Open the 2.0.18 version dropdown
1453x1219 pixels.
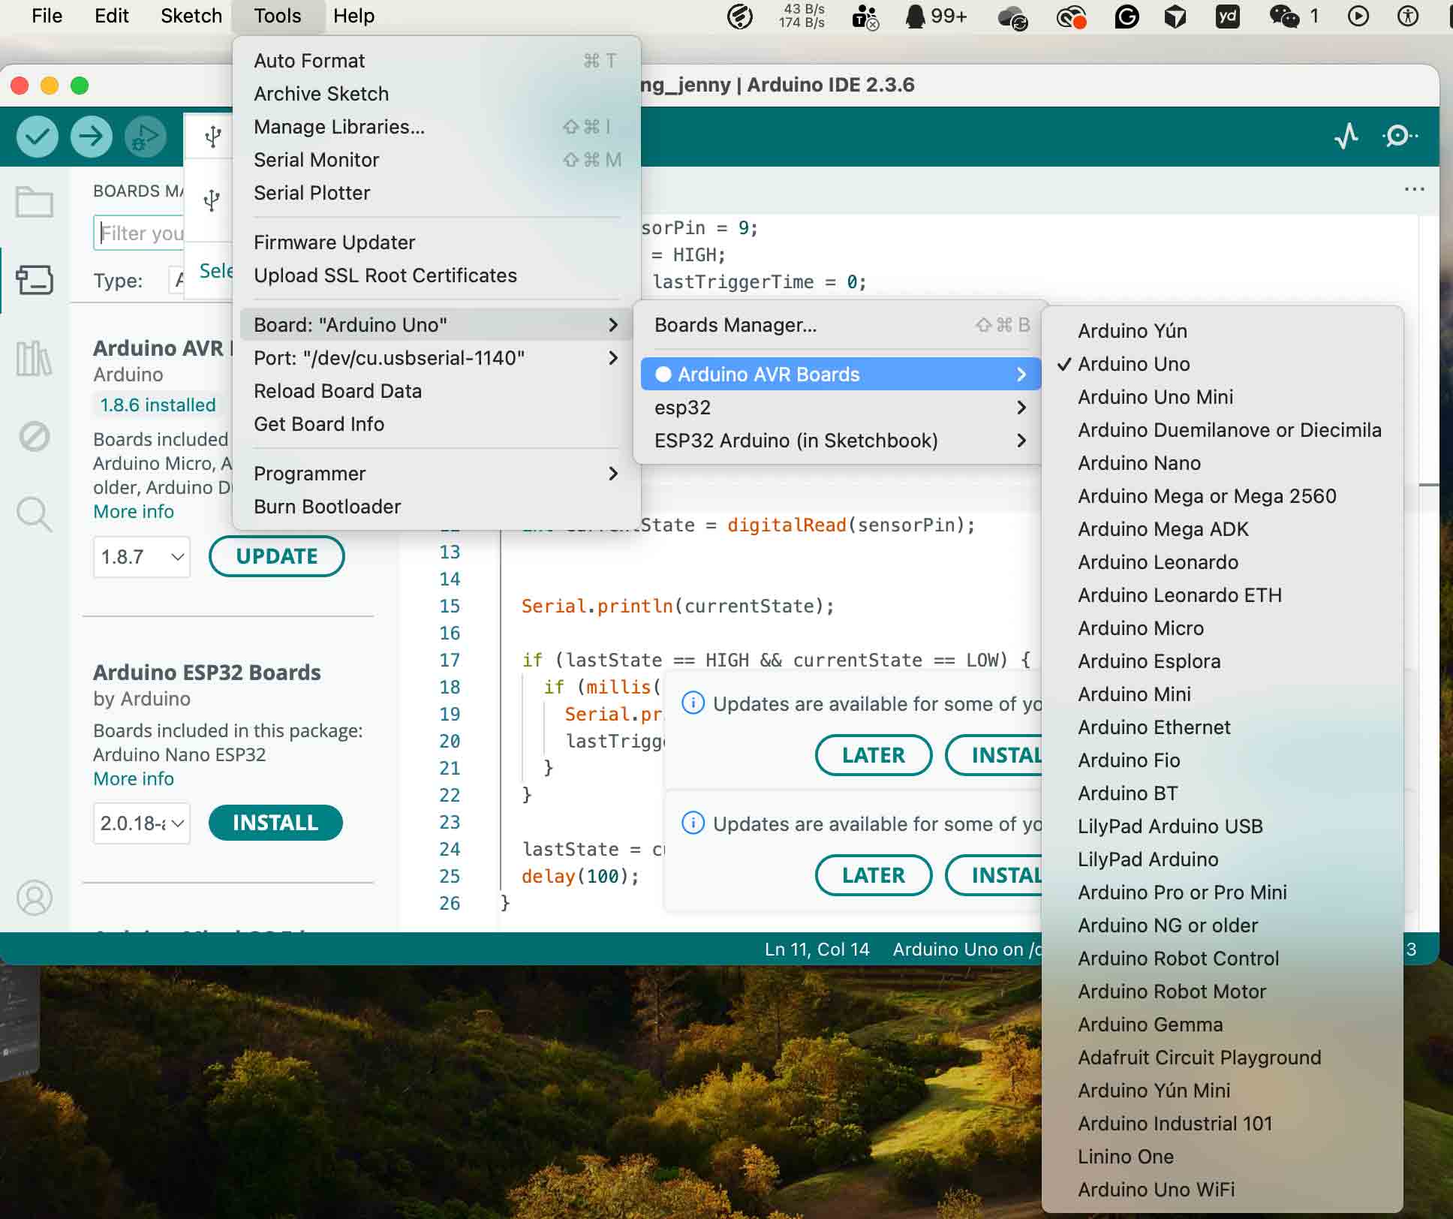[141, 823]
